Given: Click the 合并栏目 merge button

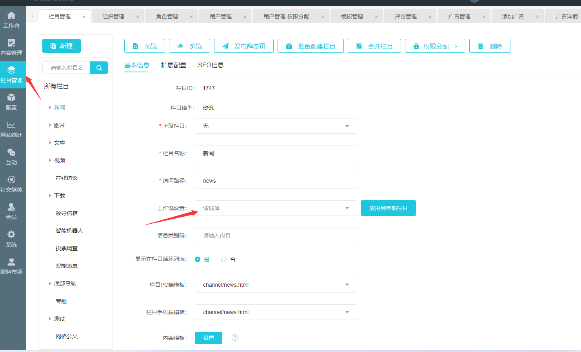Looking at the screenshot, I should tap(374, 46).
